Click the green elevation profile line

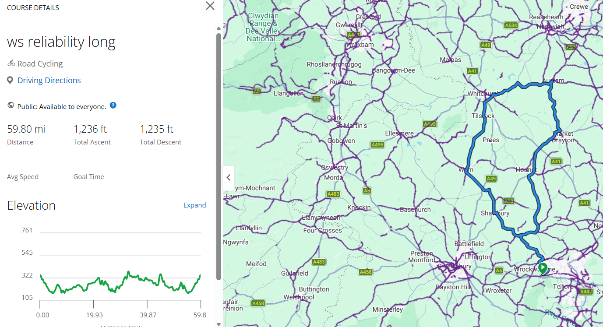pos(129,273)
